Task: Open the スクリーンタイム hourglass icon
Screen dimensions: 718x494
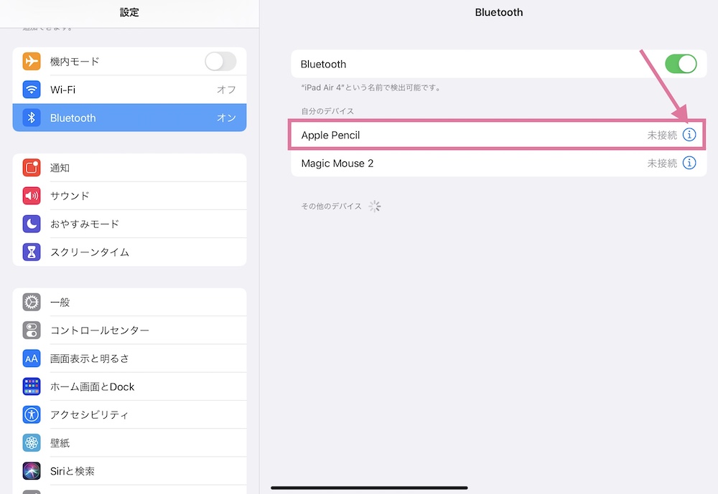Action: point(31,252)
